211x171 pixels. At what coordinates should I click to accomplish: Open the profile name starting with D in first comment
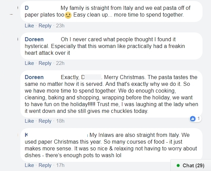(27, 8)
